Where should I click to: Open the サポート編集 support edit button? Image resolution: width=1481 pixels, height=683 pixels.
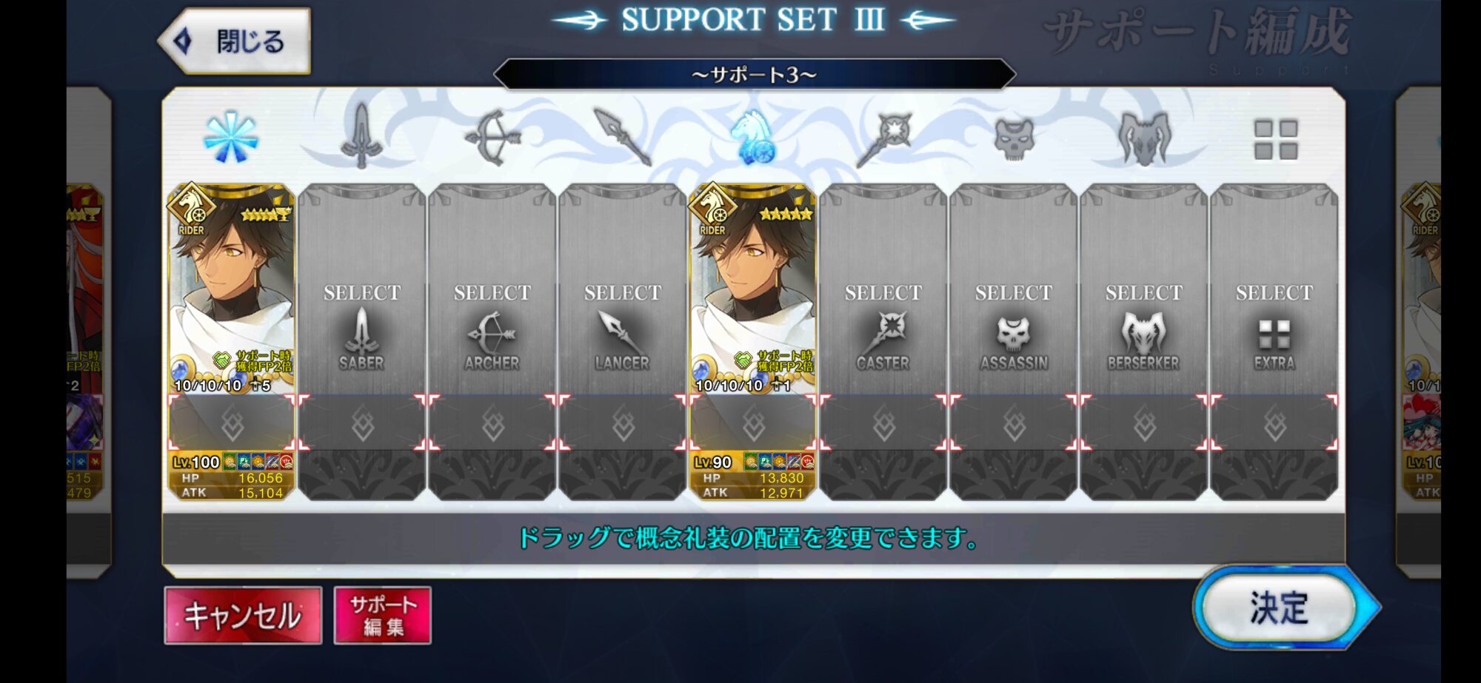(x=382, y=615)
